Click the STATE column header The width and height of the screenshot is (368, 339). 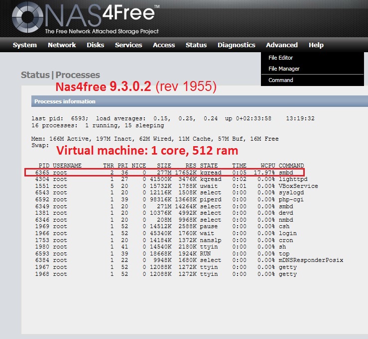(x=209, y=166)
